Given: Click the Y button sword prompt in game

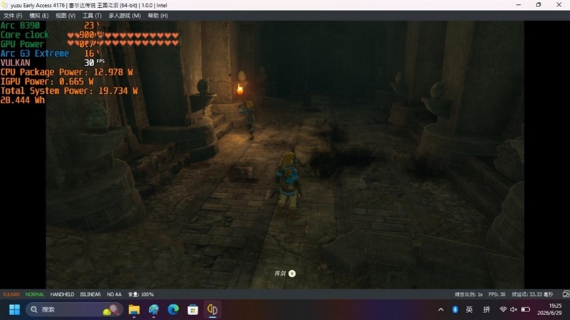Looking at the screenshot, I should pos(292,274).
